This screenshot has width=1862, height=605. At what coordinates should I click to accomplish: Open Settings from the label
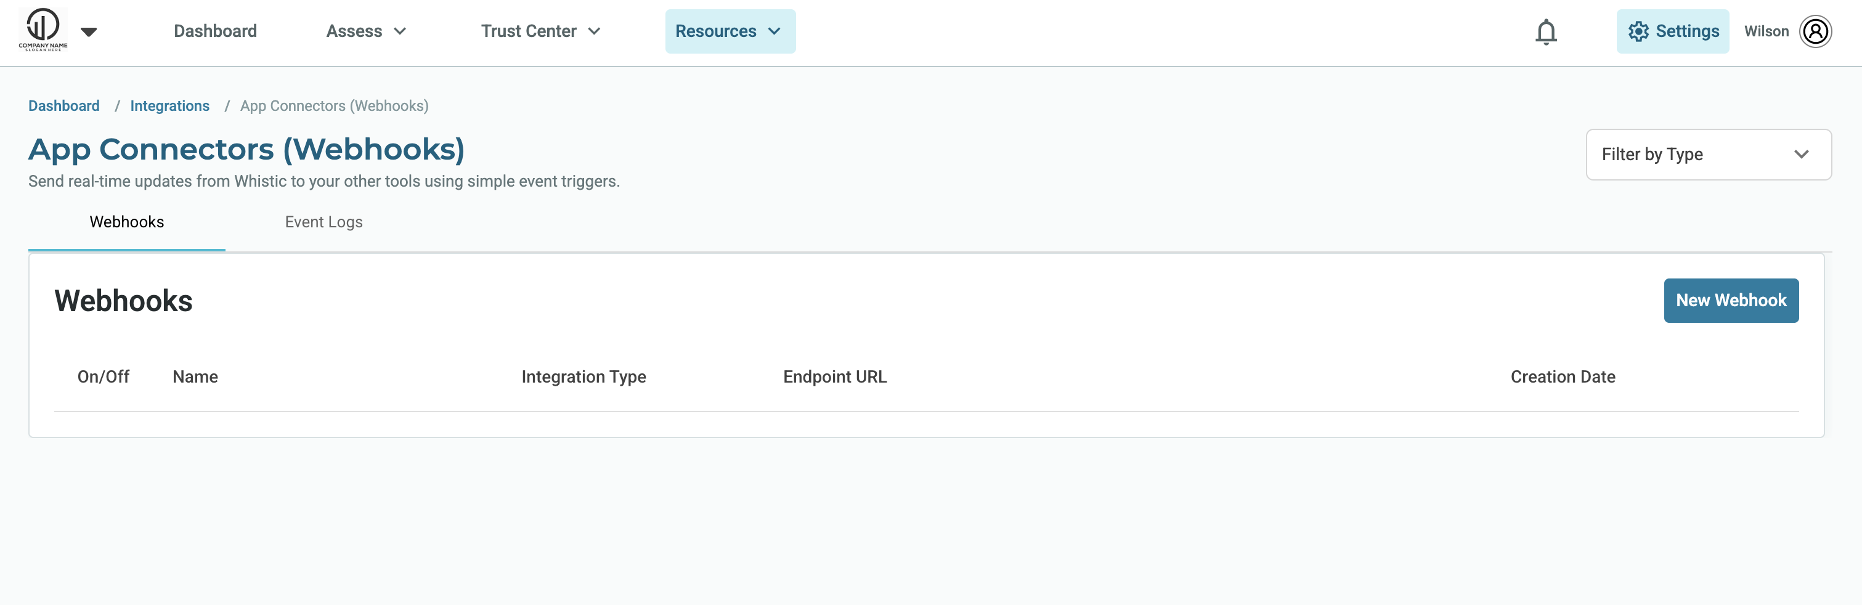coord(1687,31)
